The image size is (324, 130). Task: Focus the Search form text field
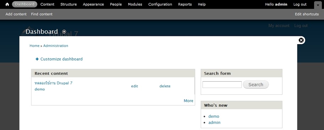click(x=222, y=85)
